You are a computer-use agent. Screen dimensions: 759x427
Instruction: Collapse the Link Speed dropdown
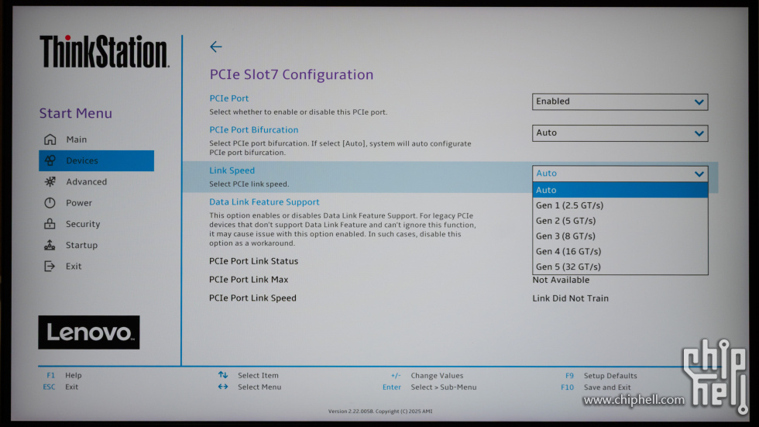click(620, 174)
